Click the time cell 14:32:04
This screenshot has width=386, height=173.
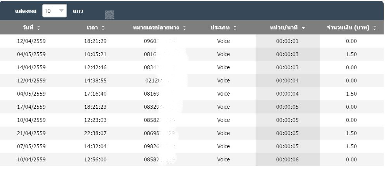tap(95, 146)
